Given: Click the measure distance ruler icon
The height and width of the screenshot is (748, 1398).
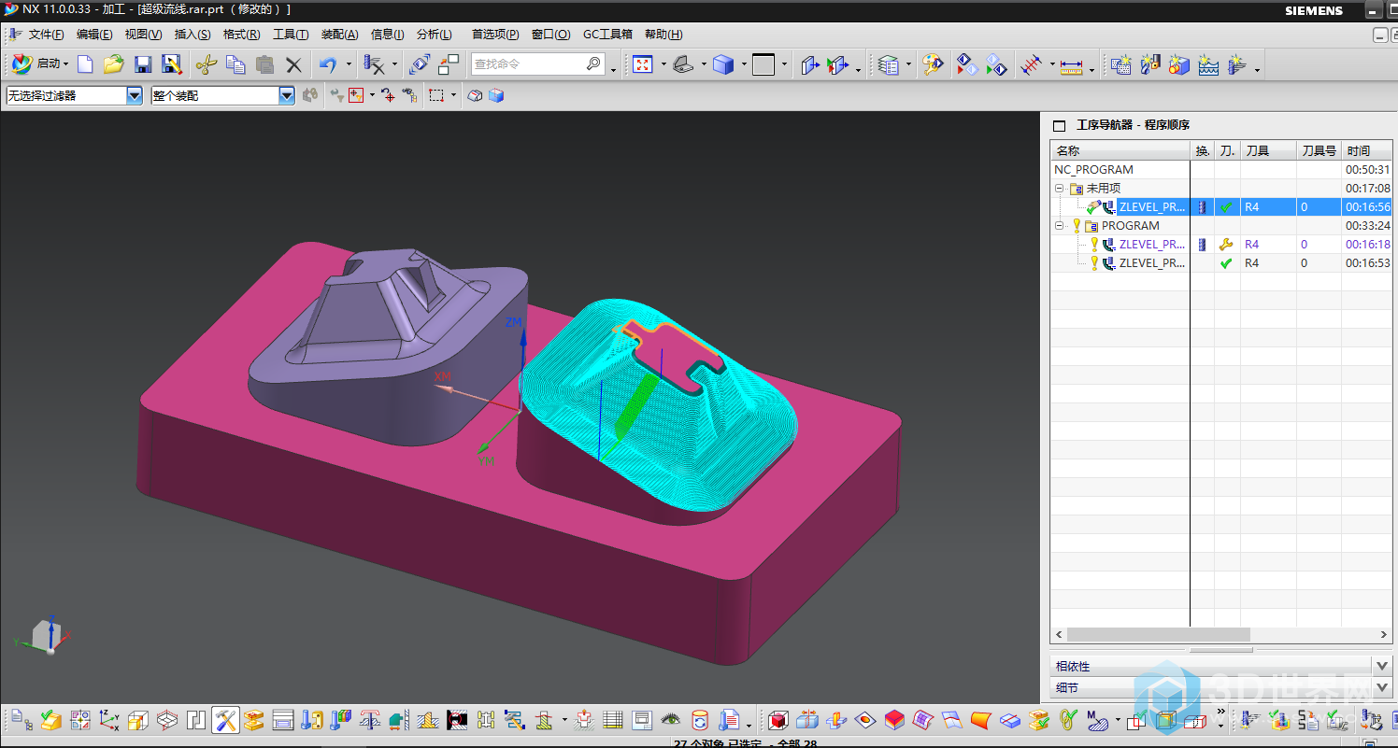Looking at the screenshot, I should point(1071,65).
